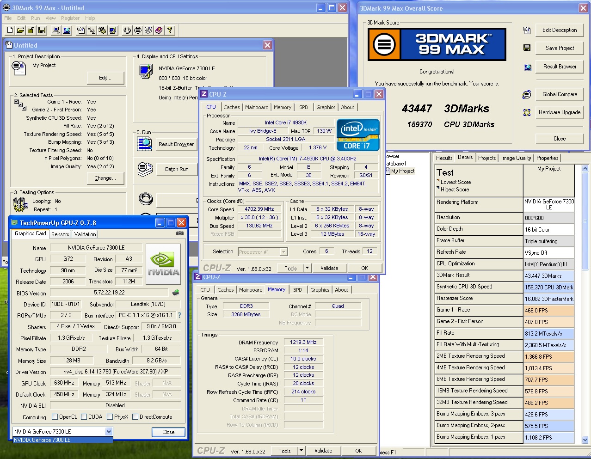Image resolution: width=591 pixels, height=459 pixels.
Task: Click the magnifier icon beside score window Result Browser
Action: click(x=527, y=67)
